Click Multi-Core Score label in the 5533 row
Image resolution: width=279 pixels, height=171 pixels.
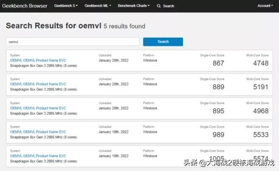(x=257, y=127)
